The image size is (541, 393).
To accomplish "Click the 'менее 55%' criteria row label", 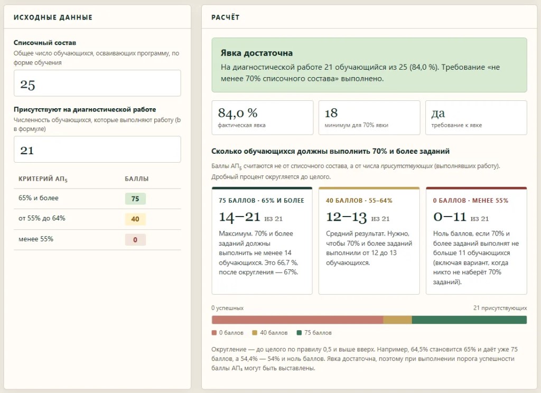I will [x=36, y=239].
